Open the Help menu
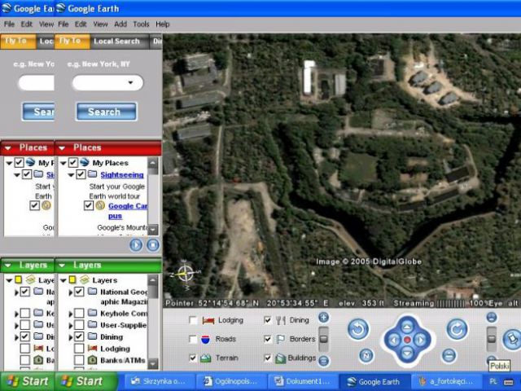The image size is (521, 391). tap(163, 24)
